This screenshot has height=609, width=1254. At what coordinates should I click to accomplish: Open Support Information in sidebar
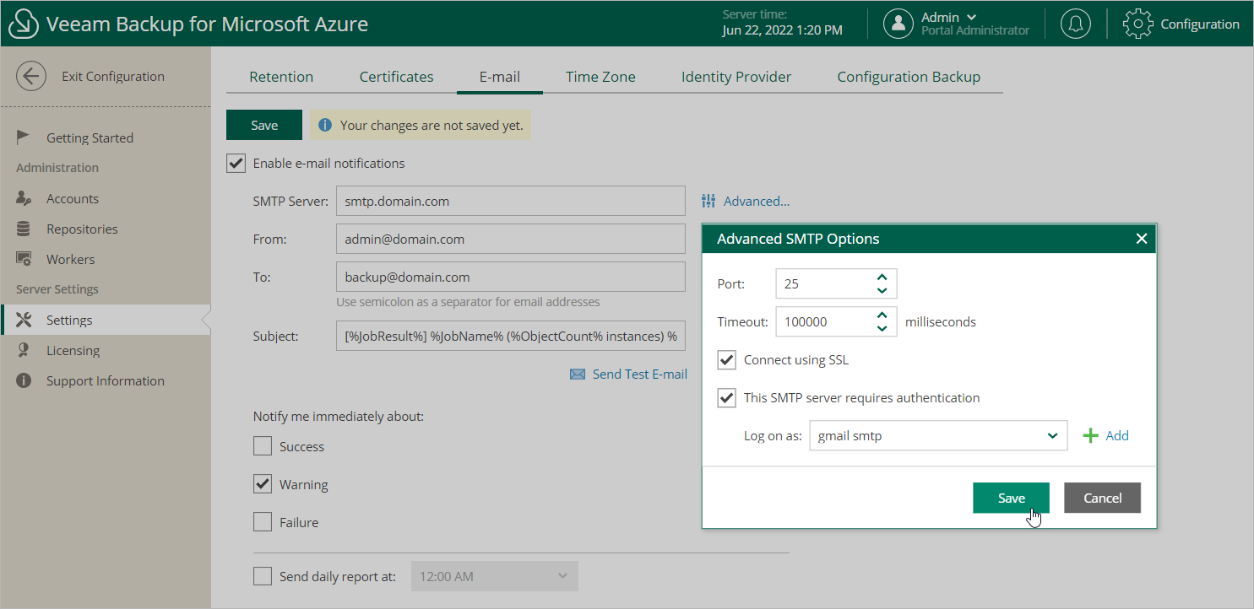pos(106,380)
